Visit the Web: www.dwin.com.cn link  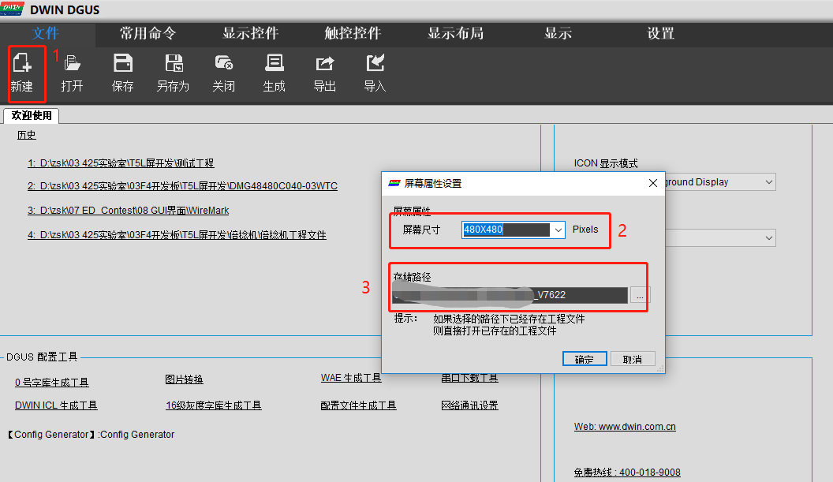(x=625, y=427)
